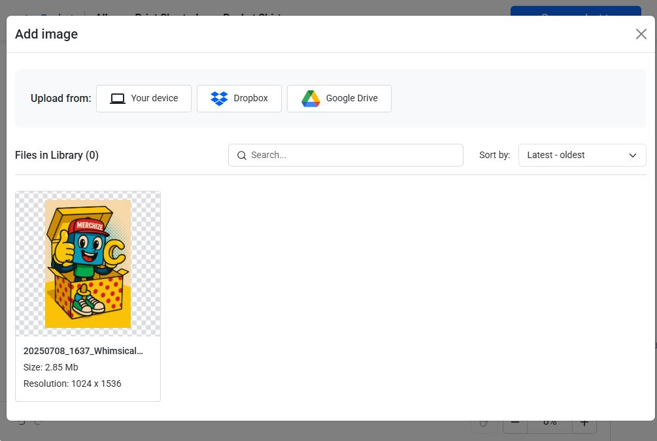
Task: Click the Size 2.85 Mb file info
Action: [51, 367]
